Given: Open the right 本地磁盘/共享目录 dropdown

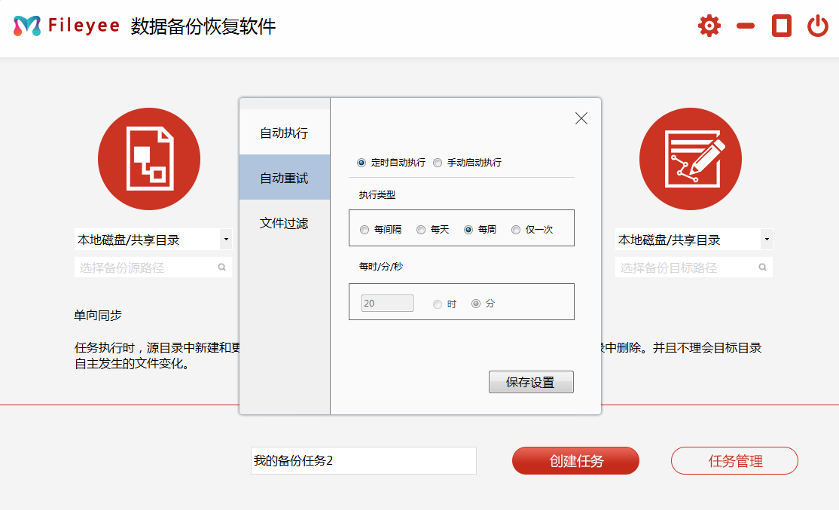Looking at the screenshot, I should 693,238.
